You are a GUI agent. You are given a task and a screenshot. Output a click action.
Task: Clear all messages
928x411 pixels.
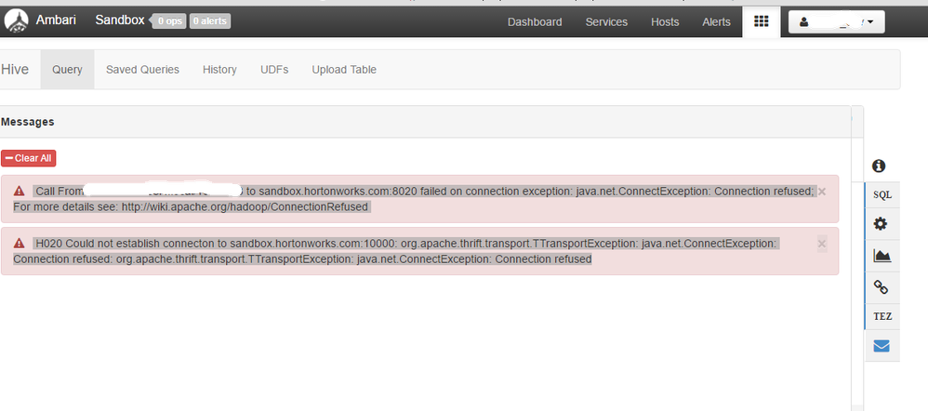pyautogui.click(x=29, y=158)
